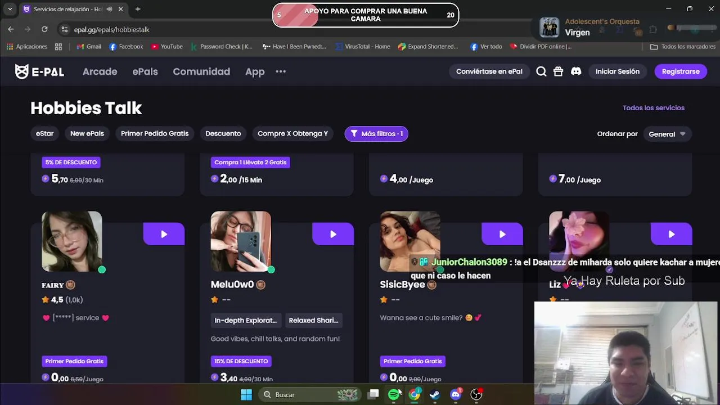Select the In-depth Explorat... tag

245,320
